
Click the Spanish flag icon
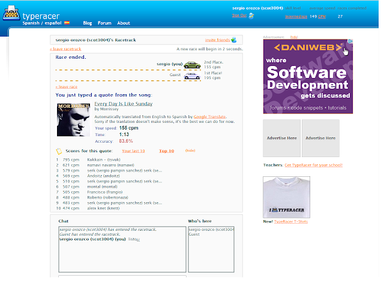click(x=67, y=23)
